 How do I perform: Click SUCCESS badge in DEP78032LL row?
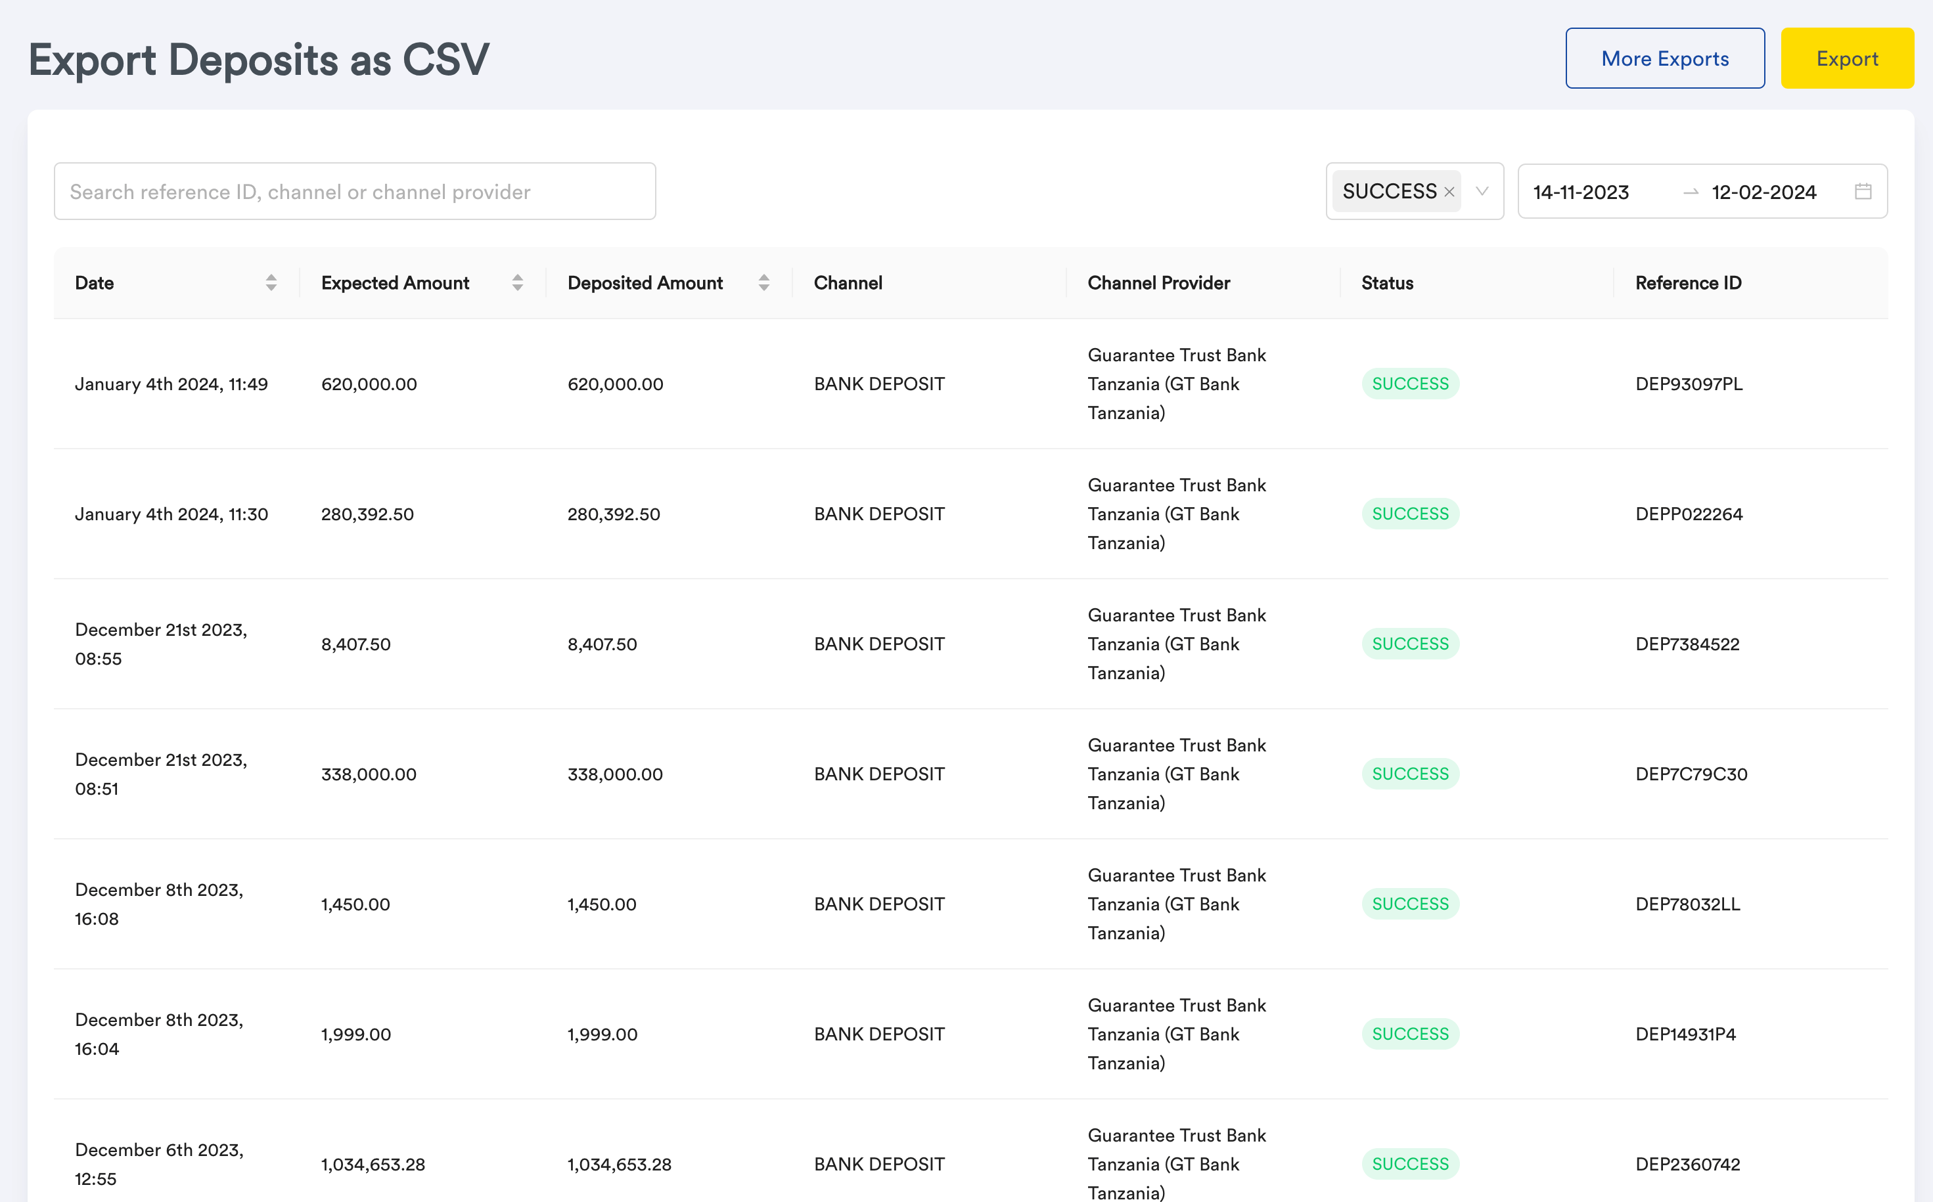(x=1410, y=904)
